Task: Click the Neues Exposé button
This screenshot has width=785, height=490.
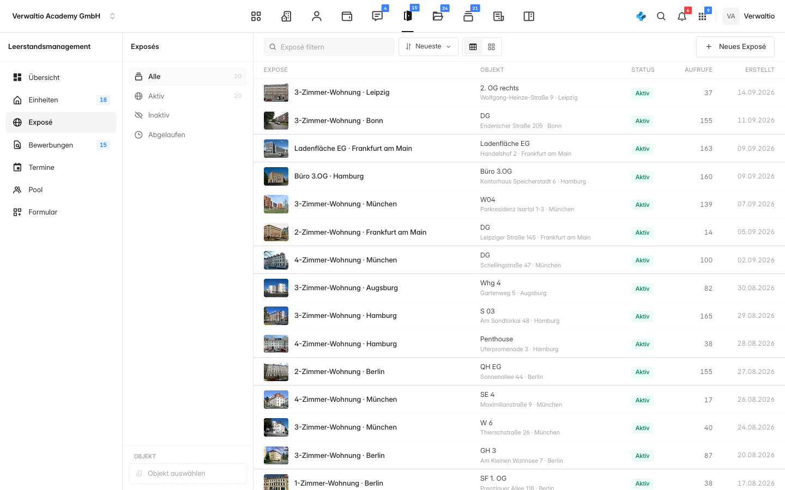Action: point(735,47)
